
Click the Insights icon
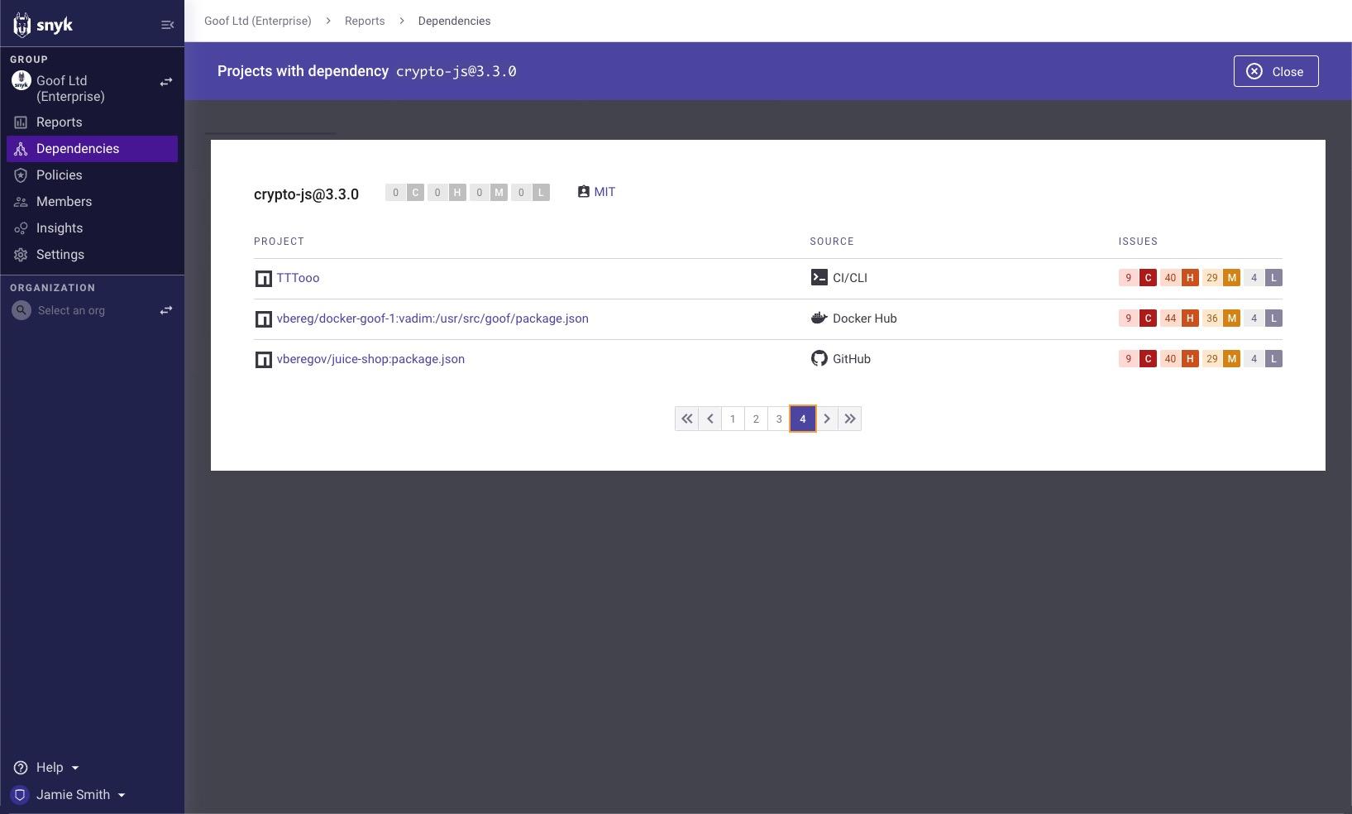click(21, 227)
